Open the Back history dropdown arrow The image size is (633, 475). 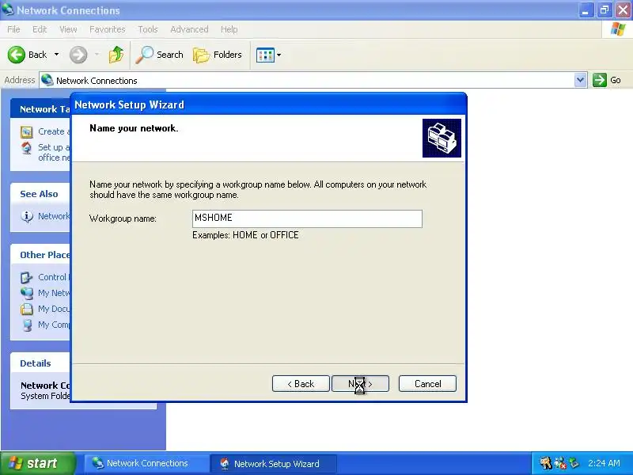tap(56, 55)
